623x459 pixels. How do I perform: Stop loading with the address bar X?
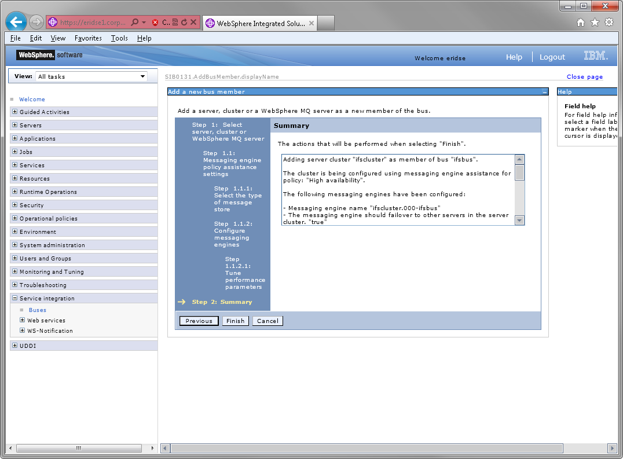click(193, 22)
